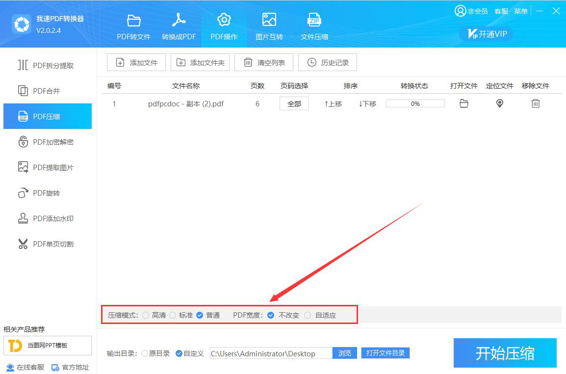Click the 我速PDF转换器 app logo
This screenshot has width=566, height=374.
click(x=22, y=24)
